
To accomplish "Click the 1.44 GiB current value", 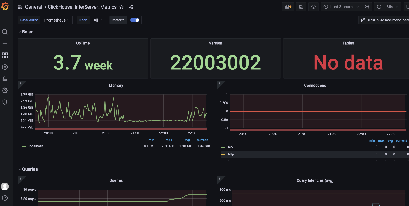I will (203, 146).
